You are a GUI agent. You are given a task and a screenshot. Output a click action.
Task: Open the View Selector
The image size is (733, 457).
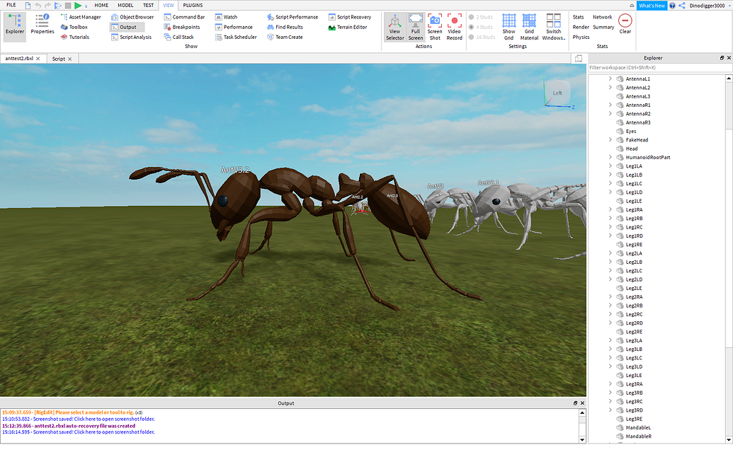[394, 27]
